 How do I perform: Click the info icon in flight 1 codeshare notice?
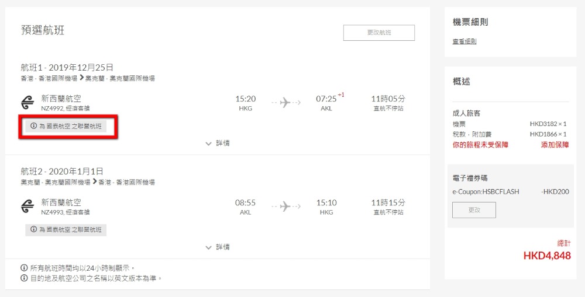tap(33, 126)
